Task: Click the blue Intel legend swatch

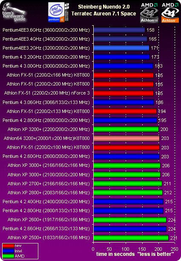Action: [8, 251]
